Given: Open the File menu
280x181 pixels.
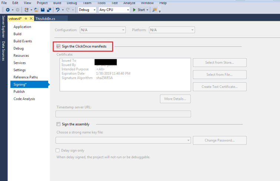Looking at the screenshot, I should coord(4,3).
